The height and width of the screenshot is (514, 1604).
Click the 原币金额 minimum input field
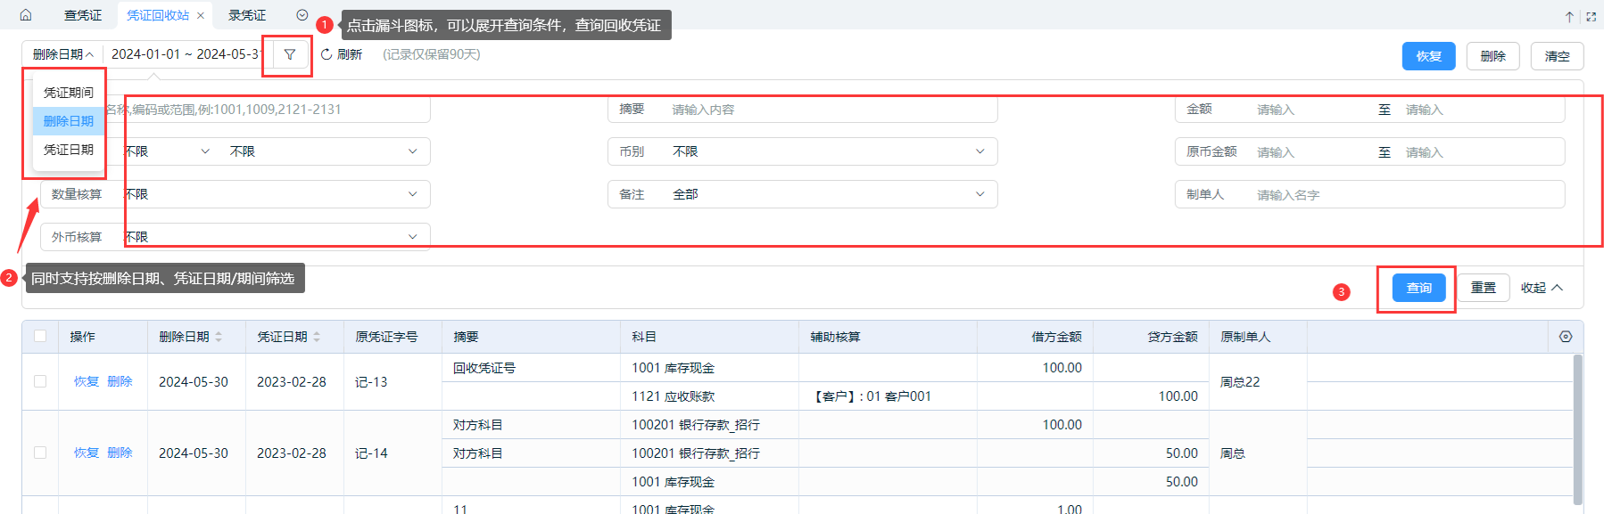1307,152
